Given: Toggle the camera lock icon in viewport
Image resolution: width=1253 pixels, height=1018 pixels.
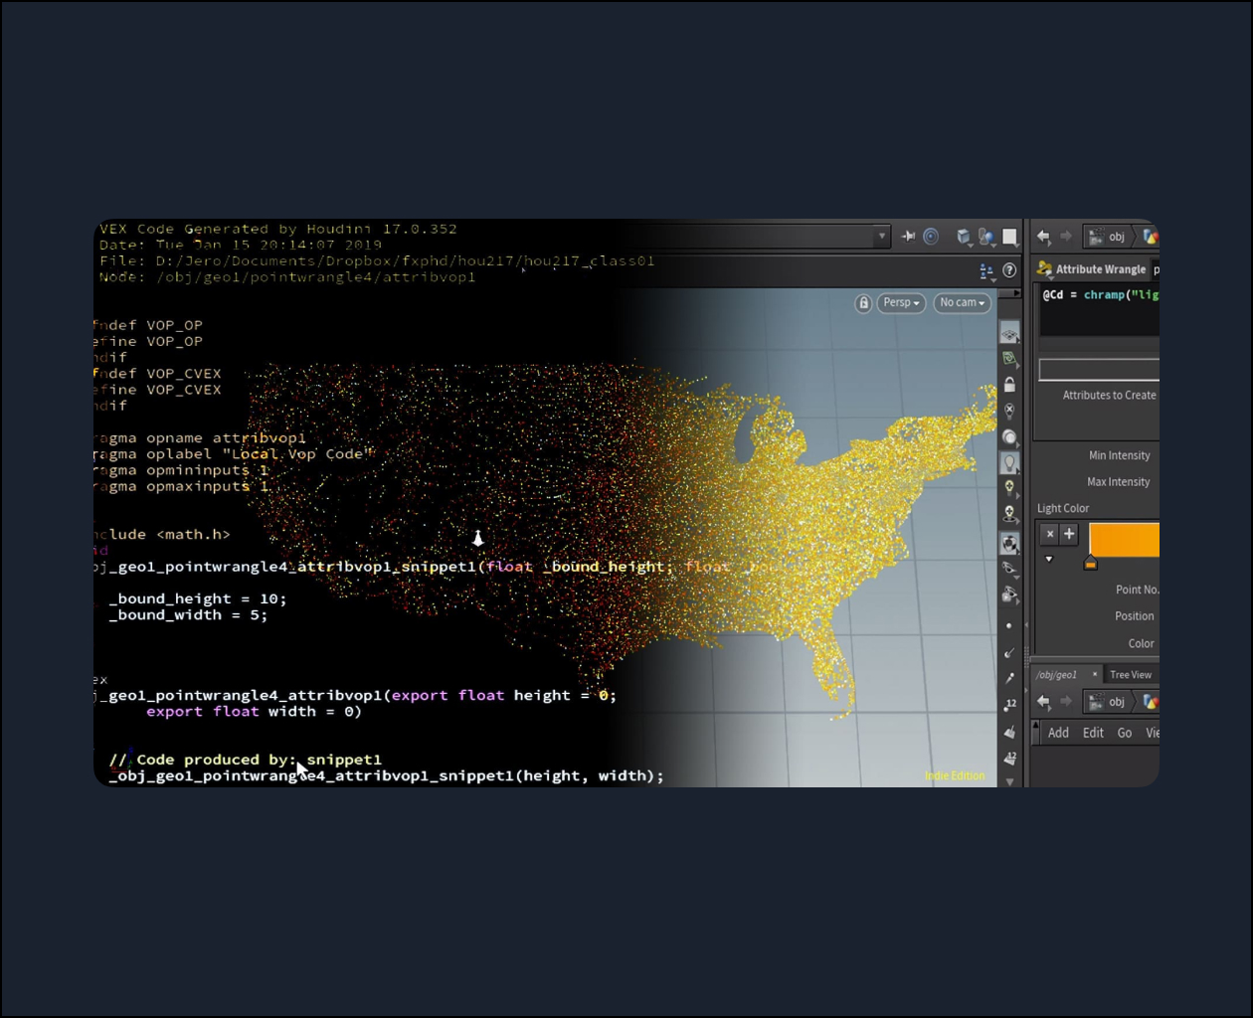Looking at the screenshot, I should point(863,303).
